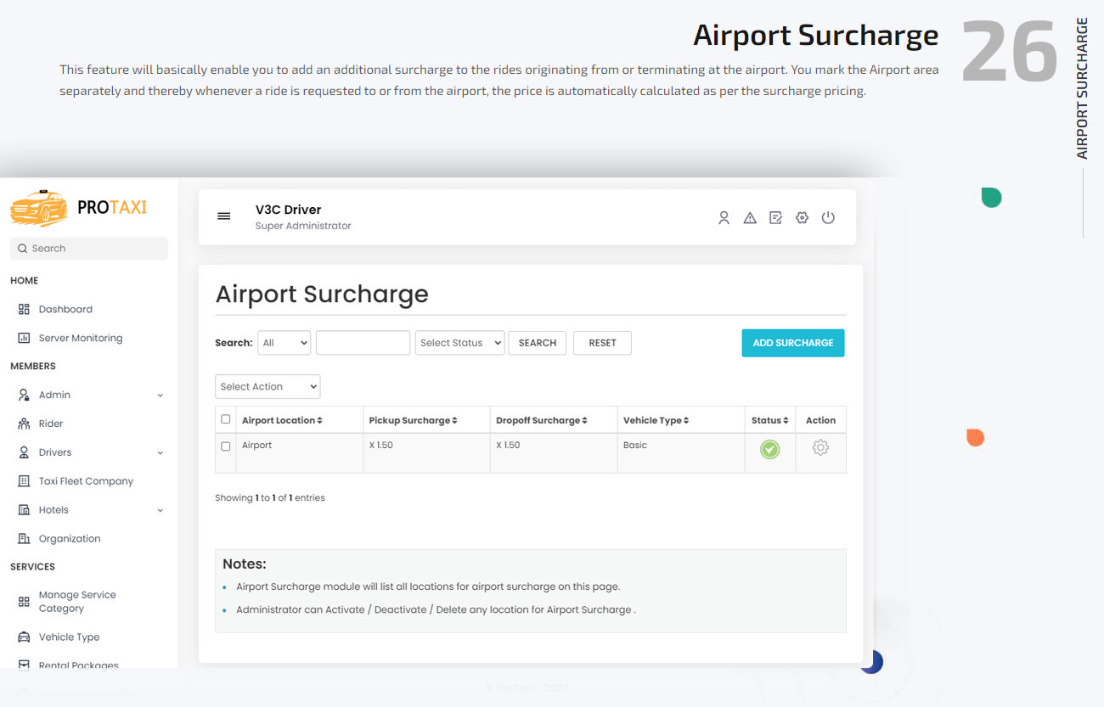Viewport: 1104px width, 707px height.
Task: Select the Server Monitoring sidebar icon
Action: (x=23, y=338)
